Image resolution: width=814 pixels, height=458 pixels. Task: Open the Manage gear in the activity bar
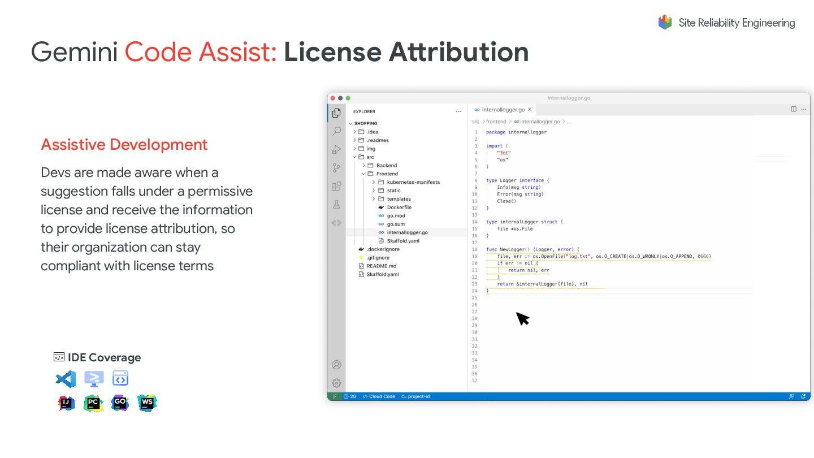(x=336, y=383)
